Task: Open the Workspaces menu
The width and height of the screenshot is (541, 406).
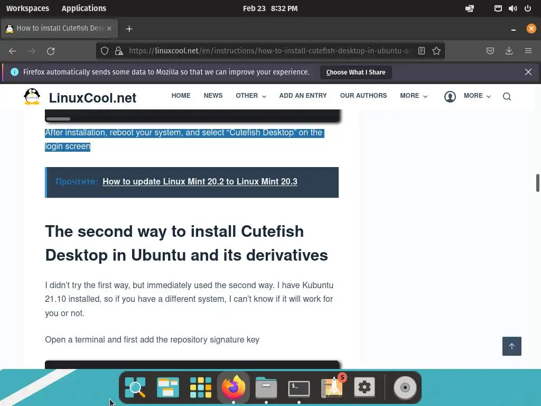Action: click(x=27, y=8)
